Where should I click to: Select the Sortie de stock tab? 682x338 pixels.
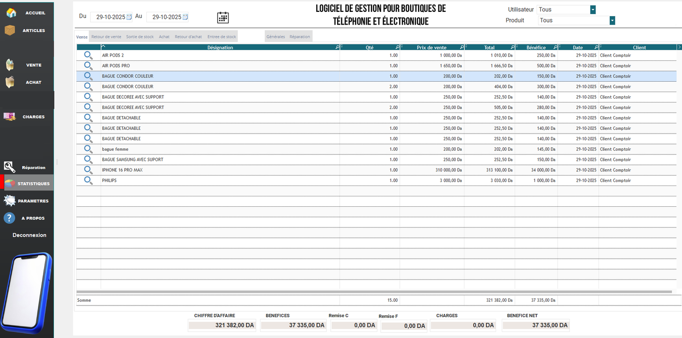[140, 37]
